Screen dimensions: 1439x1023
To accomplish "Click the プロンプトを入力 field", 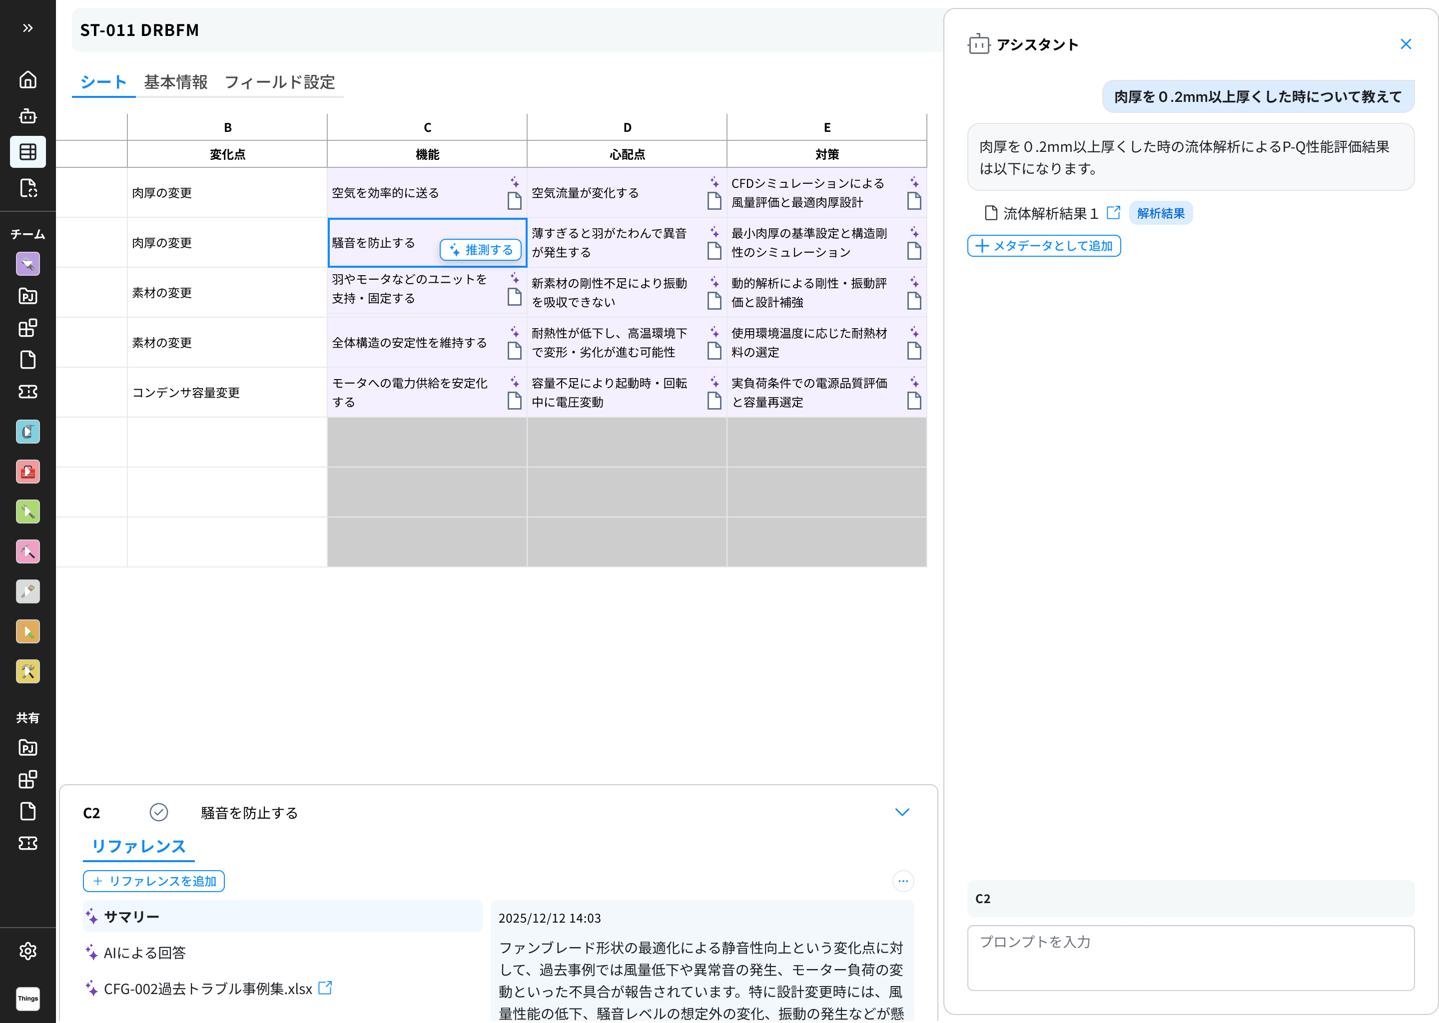I will [1191, 958].
